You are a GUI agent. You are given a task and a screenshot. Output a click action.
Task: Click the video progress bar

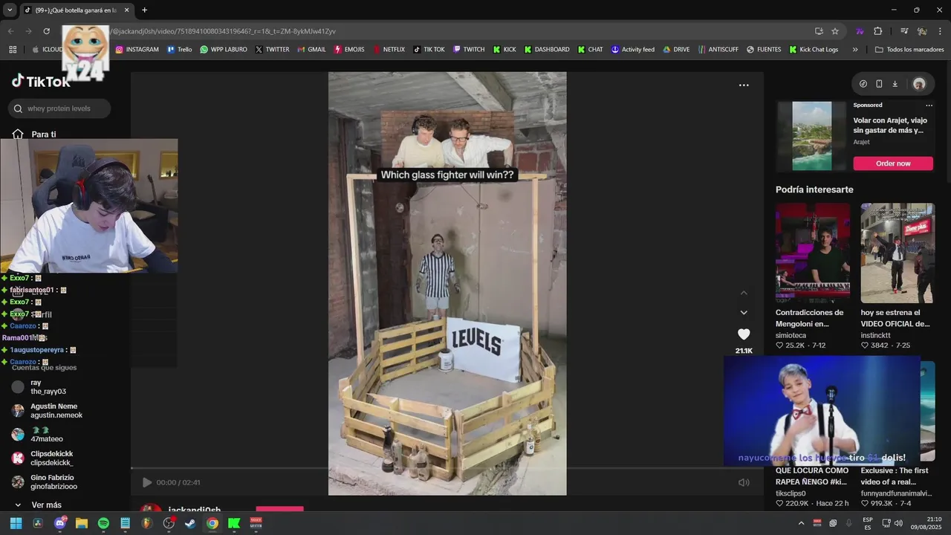(447, 469)
